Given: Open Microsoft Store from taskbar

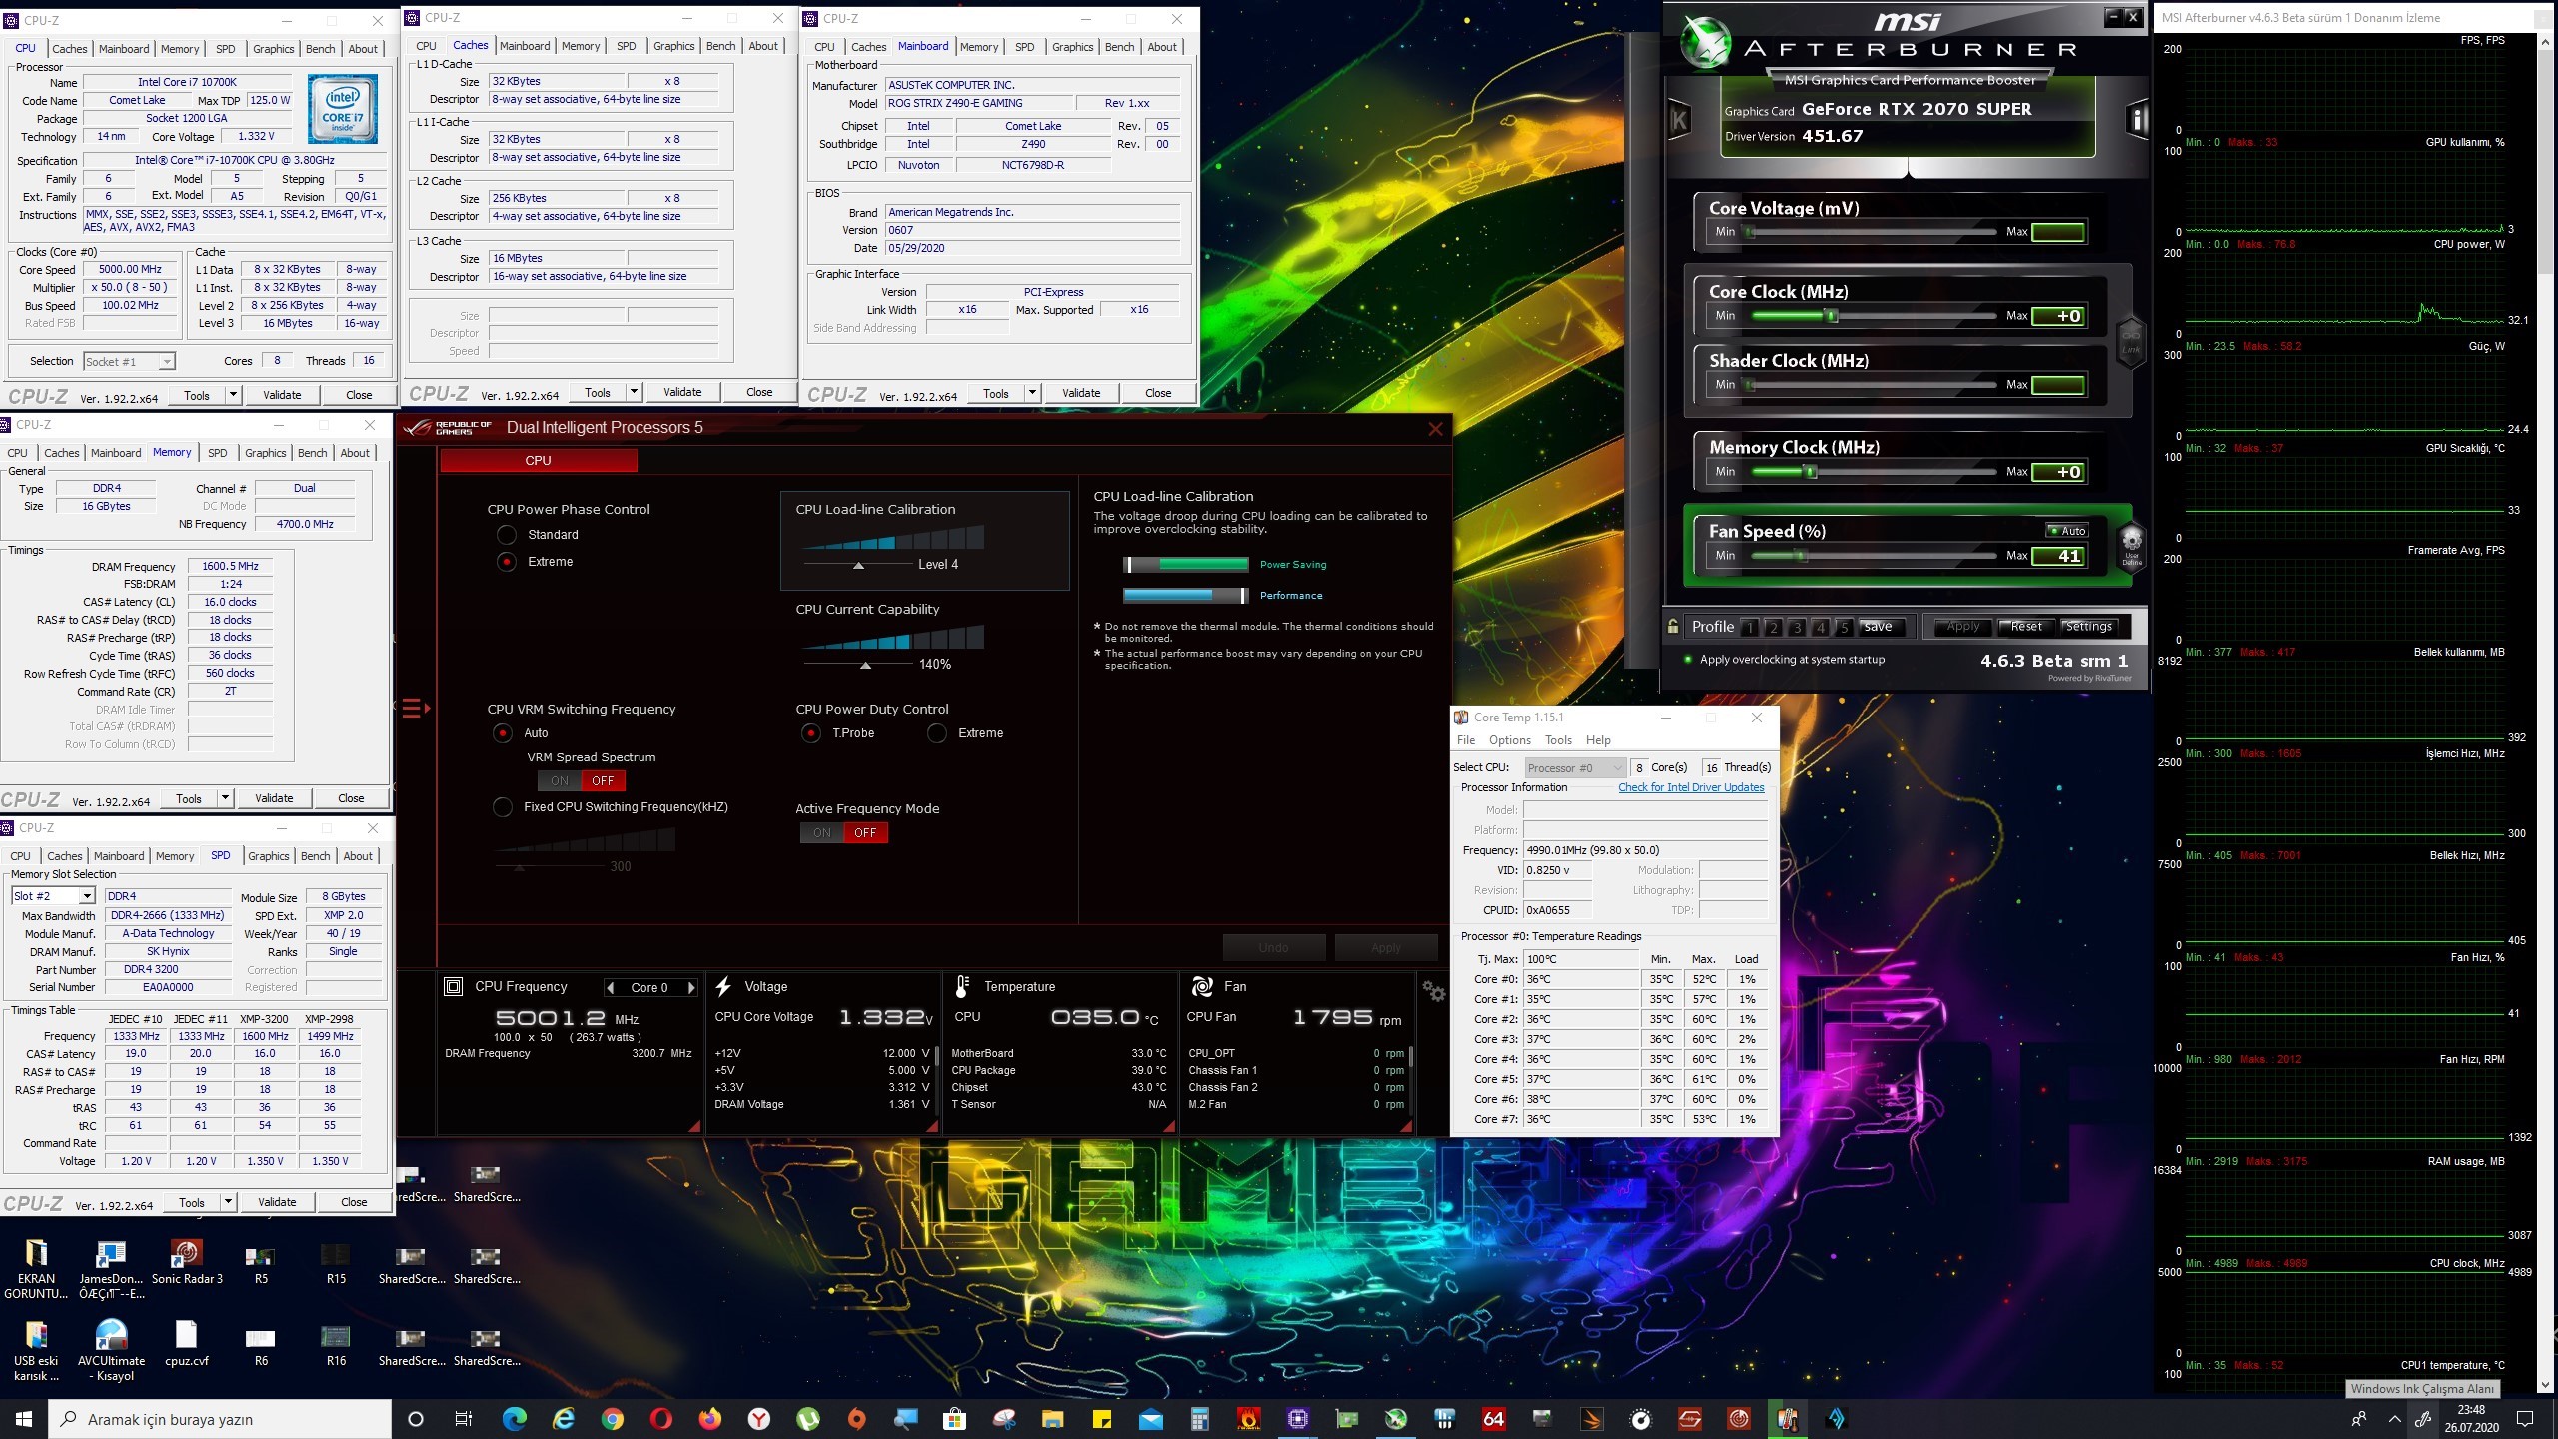Looking at the screenshot, I should click(x=955, y=1419).
